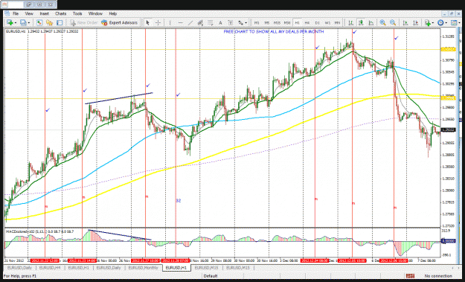The width and height of the screenshot is (465, 282).
Task: Toggle the active H1 timeframe button
Action: pyautogui.click(x=297, y=22)
